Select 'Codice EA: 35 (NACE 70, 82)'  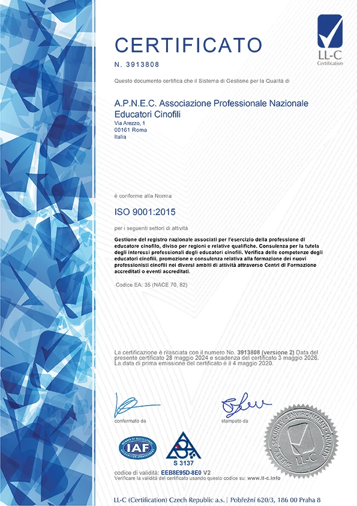[x=151, y=285]
